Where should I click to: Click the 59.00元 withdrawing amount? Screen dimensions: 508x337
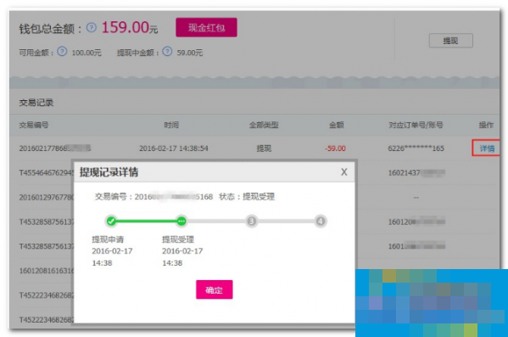click(189, 53)
